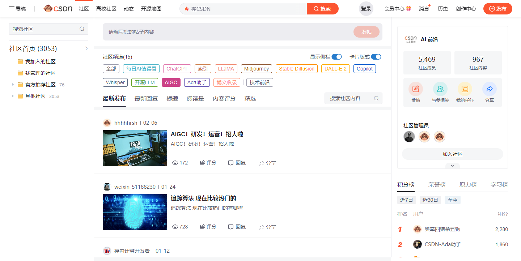Click 评分 rating icon on AIGC recruitment post
Viewport: 521px width, 261px height.
(x=202, y=163)
